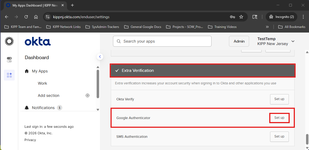Open the password key icon in address bar

click(232, 17)
